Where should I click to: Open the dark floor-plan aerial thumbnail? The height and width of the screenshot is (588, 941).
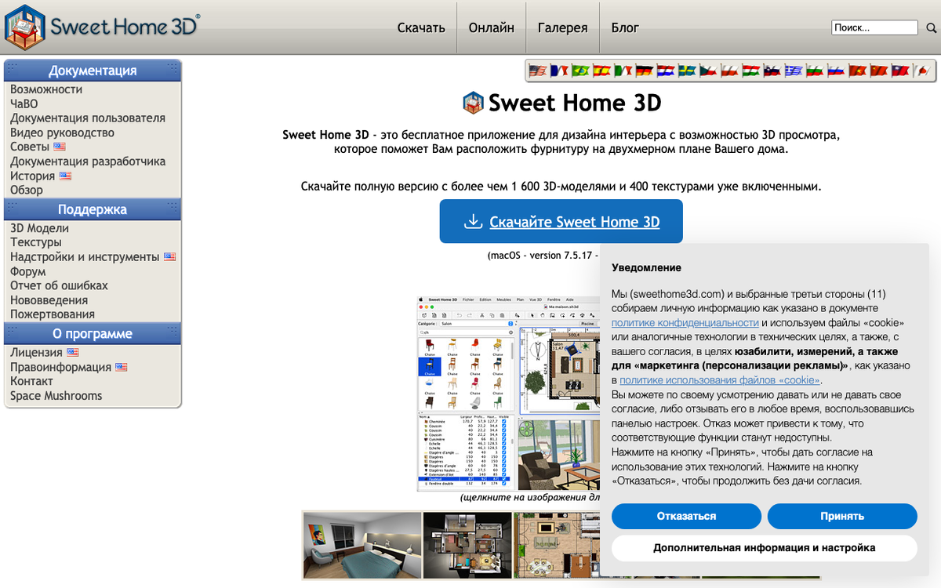[467, 546]
